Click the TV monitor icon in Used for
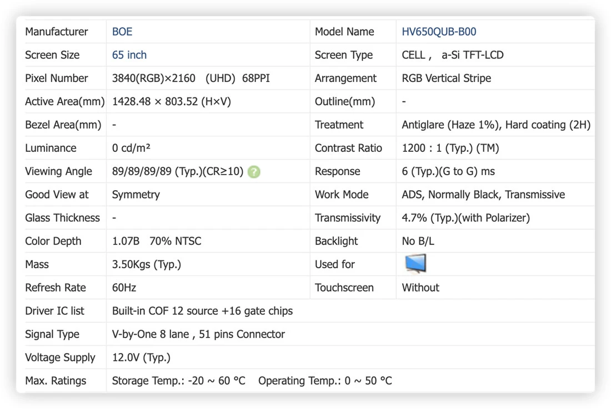 pos(416,264)
